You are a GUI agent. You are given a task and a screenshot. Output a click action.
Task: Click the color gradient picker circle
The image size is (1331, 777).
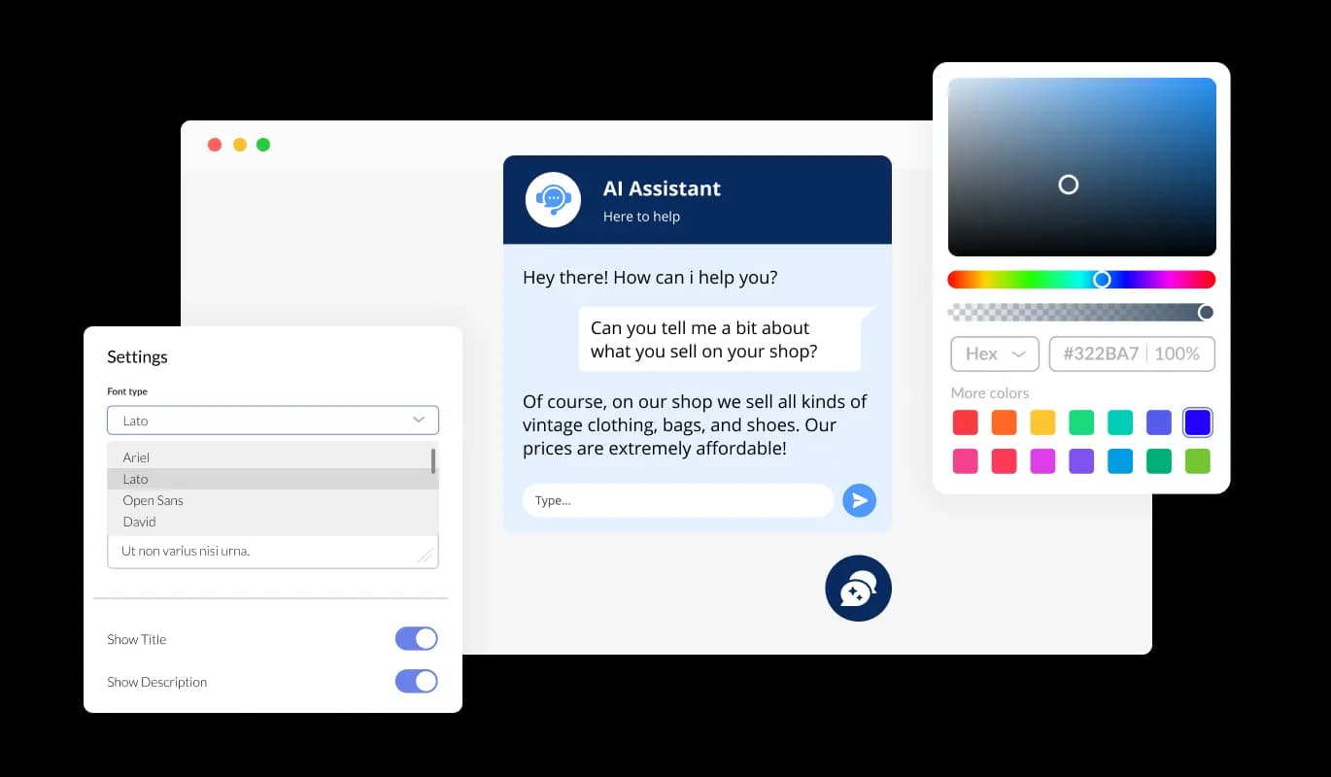point(1069,185)
